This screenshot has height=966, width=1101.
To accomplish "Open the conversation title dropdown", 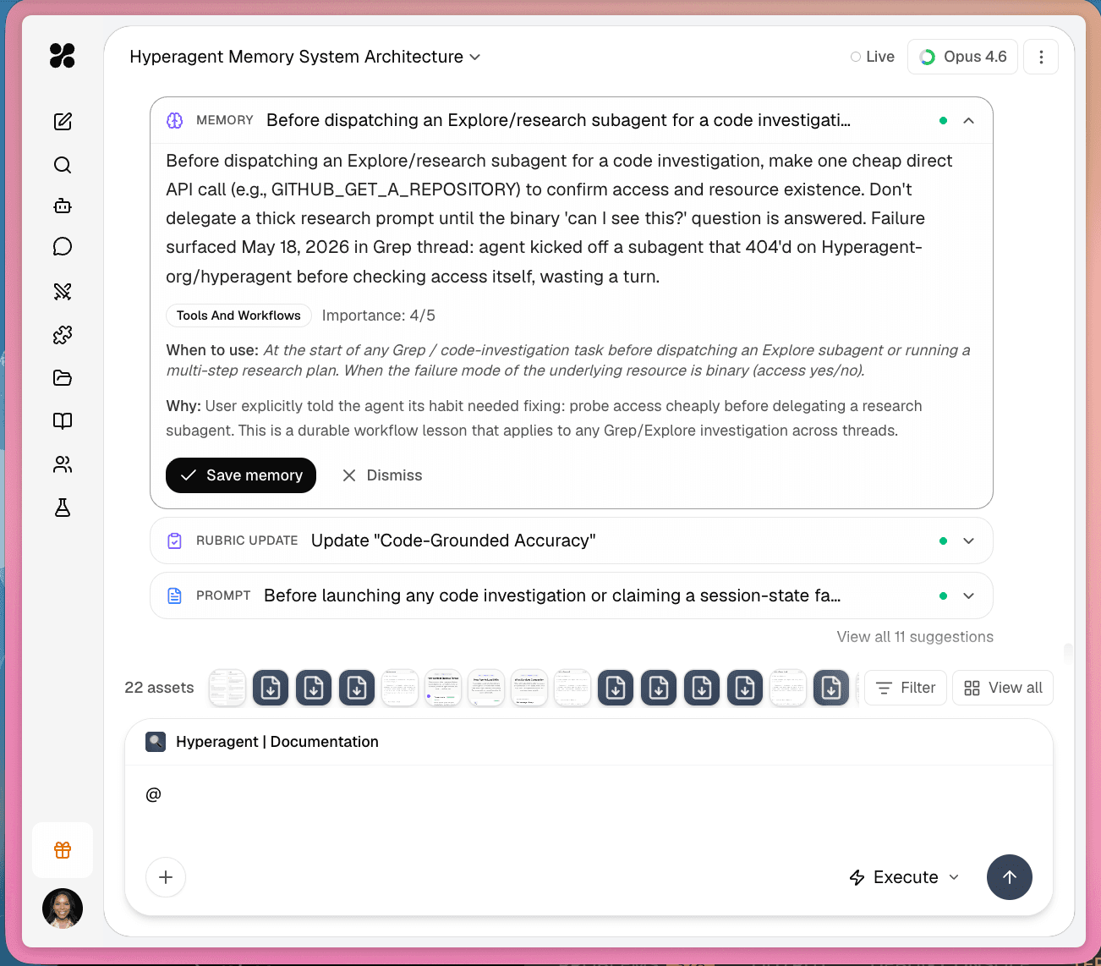I will coord(305,57).
